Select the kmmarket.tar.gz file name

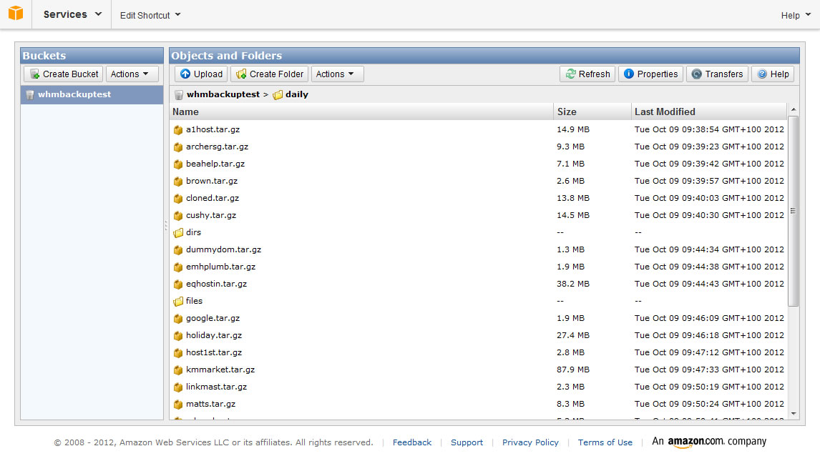click(x=220, y=370)
